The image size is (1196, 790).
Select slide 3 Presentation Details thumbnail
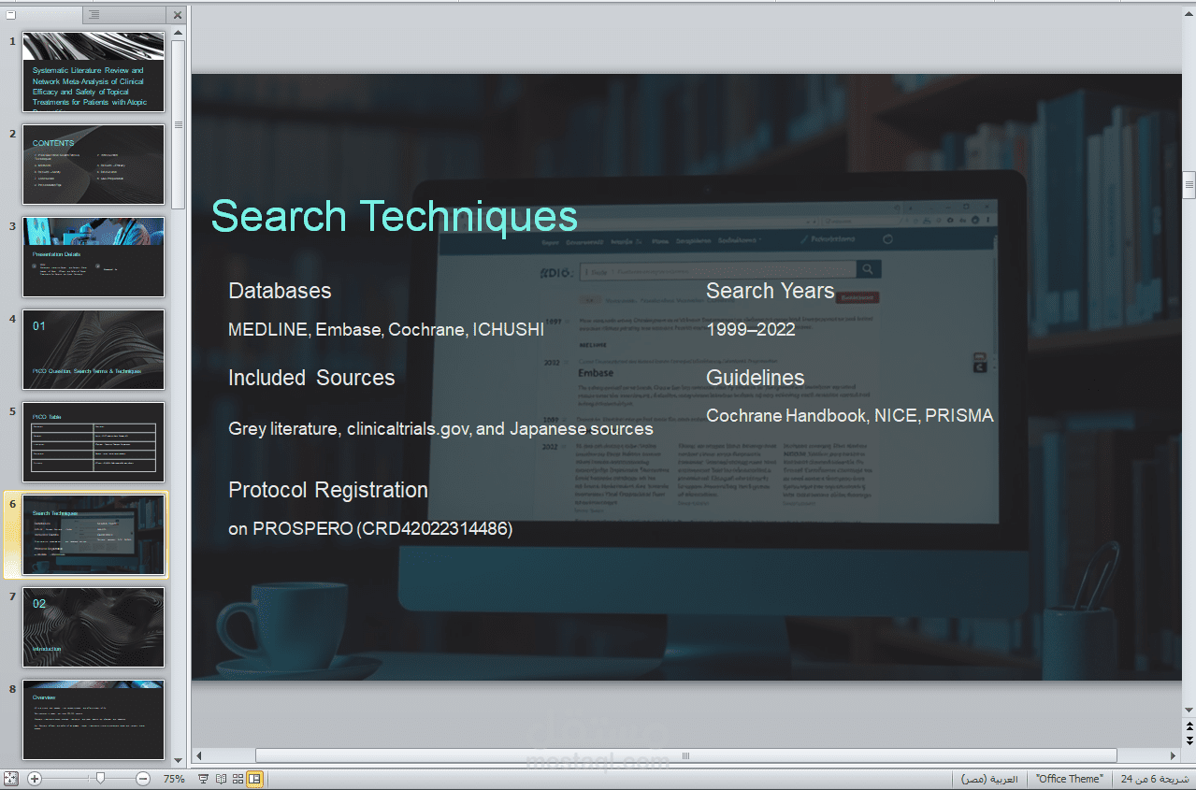coord(94,257)
